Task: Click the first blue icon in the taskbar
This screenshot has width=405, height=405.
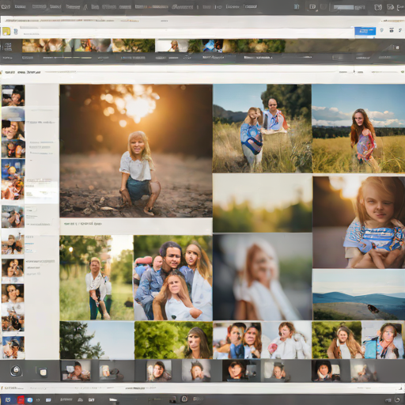Action: click(x=8, y=400)
